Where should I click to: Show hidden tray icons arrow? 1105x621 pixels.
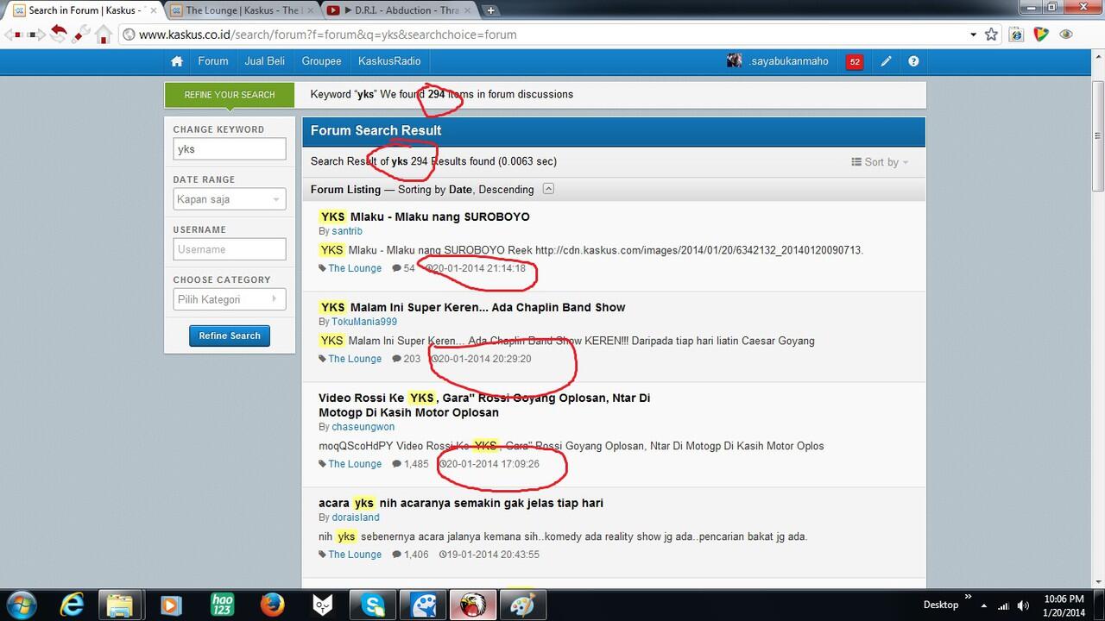(x=983, y=605)
